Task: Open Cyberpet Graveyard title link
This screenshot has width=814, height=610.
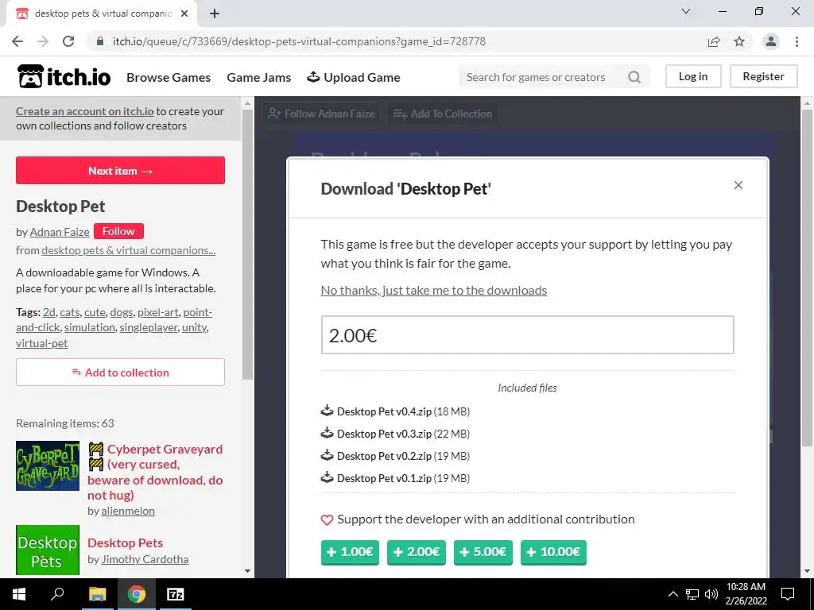Action: coord(155,472)
